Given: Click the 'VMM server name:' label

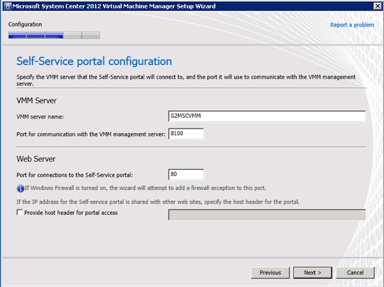Looking at the screenshot, I should point(40,117).
